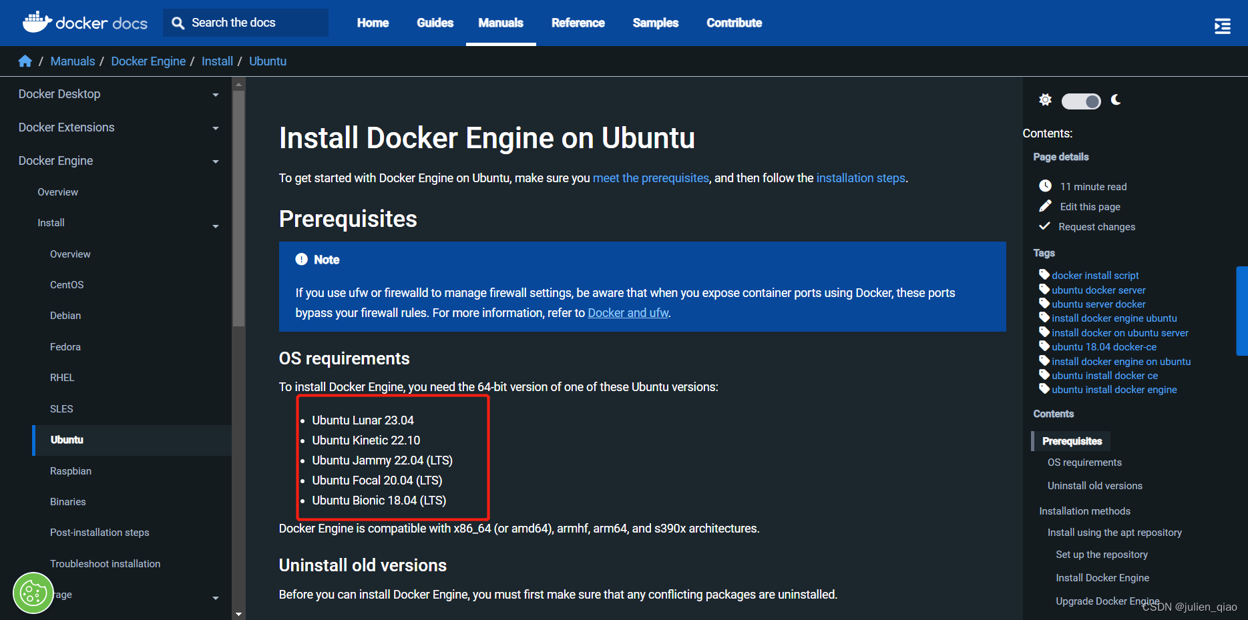Screen dimensions: 1248x620
Task: Select Prerequisites in contents list
Action: 1072,441
